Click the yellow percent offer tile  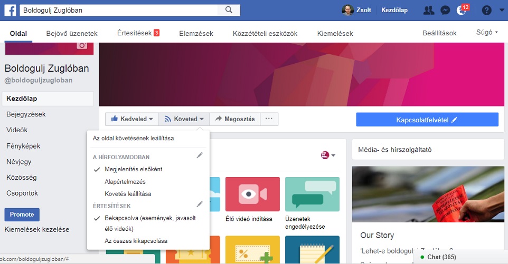tap(252, 250)
